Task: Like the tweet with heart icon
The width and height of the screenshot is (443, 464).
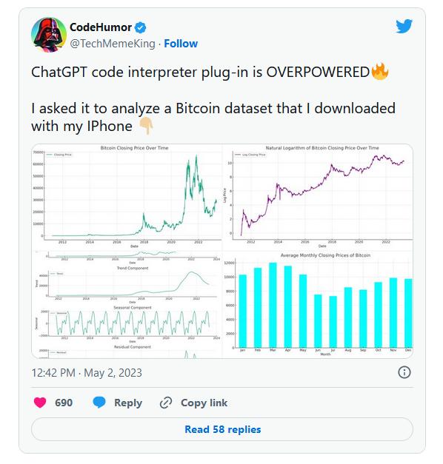Action: pos(40,403)
